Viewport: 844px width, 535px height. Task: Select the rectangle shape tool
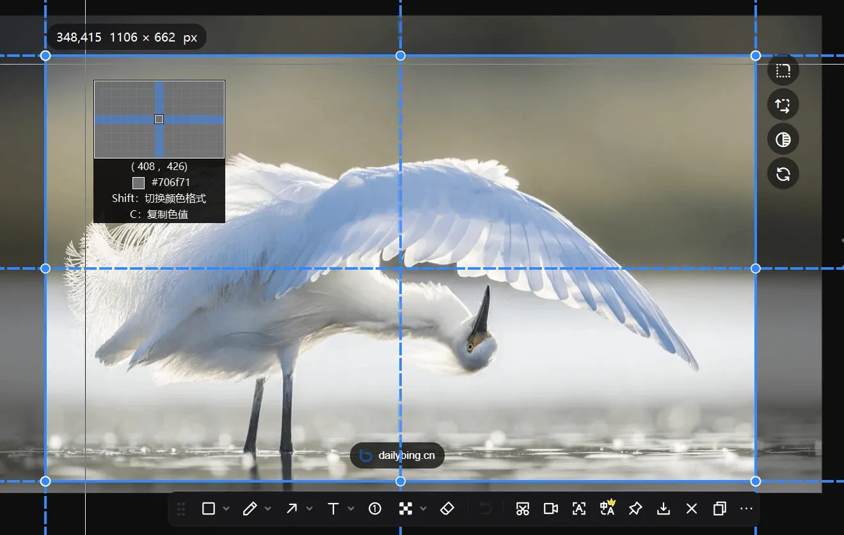coord(208,509)
